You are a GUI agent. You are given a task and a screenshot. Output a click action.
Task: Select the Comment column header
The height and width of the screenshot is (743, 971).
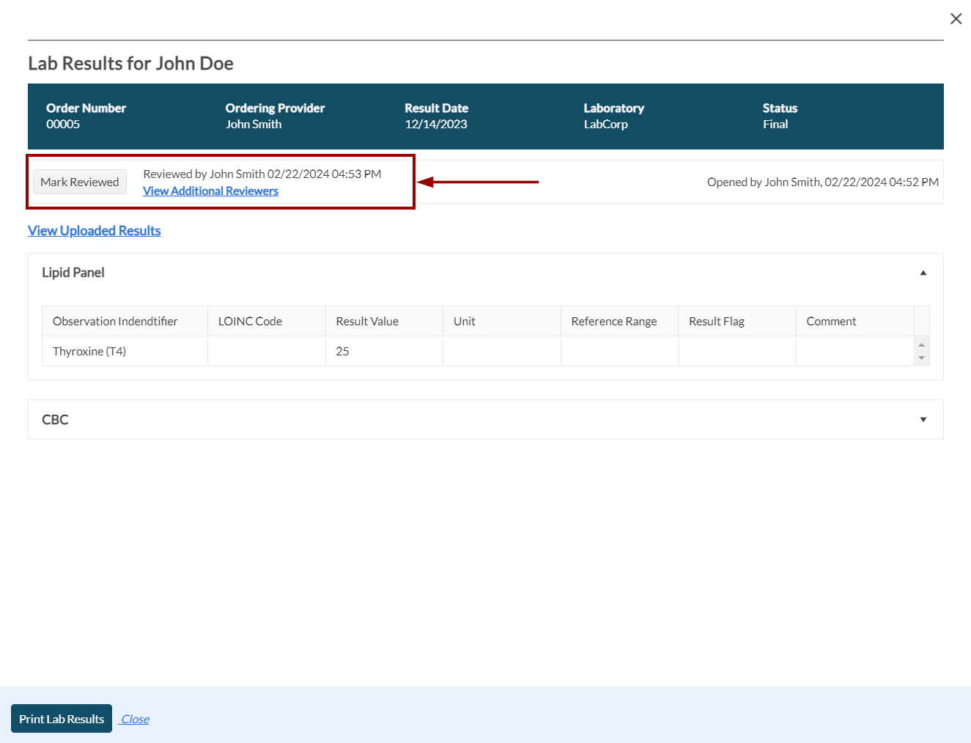coord(831,321)
